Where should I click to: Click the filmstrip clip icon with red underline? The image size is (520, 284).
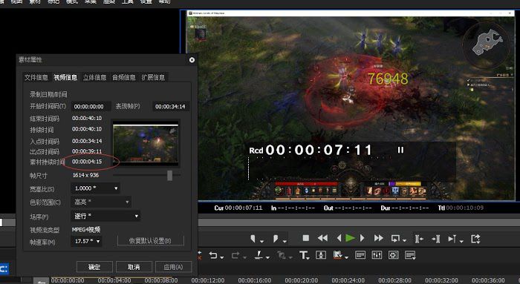tap(337, 255)
